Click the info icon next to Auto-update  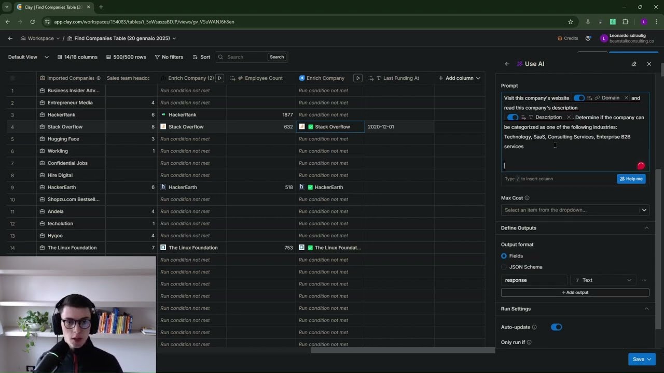point(534,327)
